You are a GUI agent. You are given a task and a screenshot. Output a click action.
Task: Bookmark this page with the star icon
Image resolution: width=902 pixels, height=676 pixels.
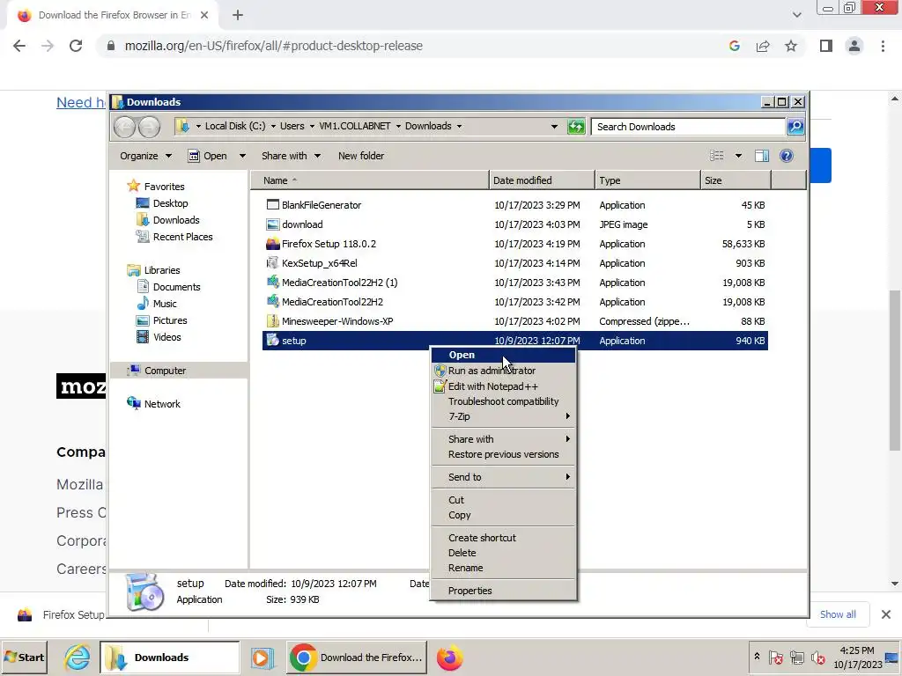(791, 46)
